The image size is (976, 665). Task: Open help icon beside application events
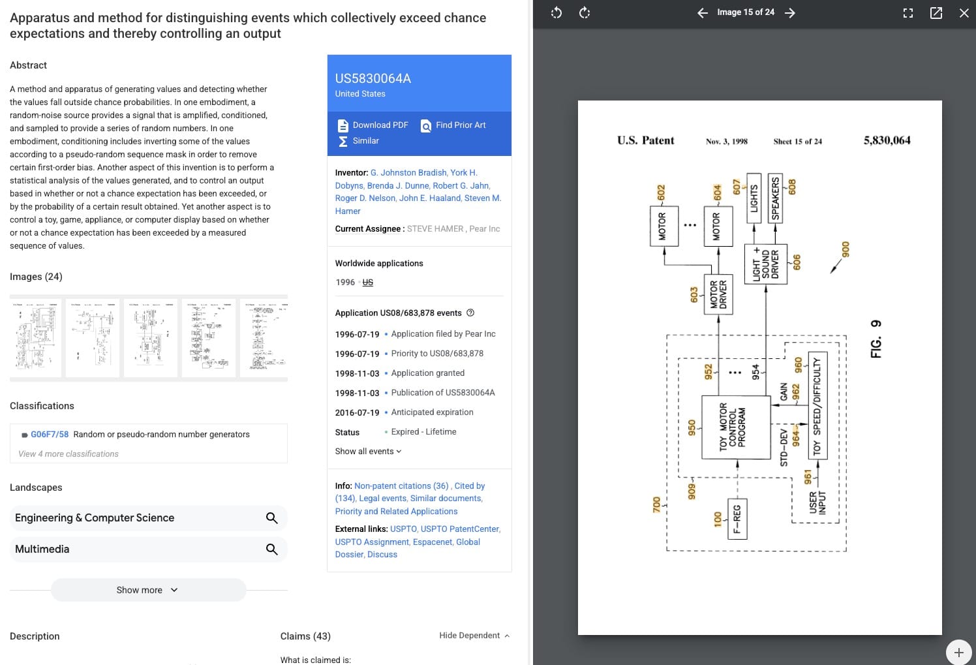pos(470,313)
